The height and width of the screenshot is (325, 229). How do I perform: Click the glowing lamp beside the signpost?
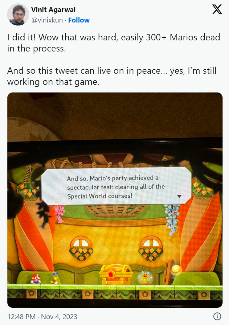click(176, 269)
